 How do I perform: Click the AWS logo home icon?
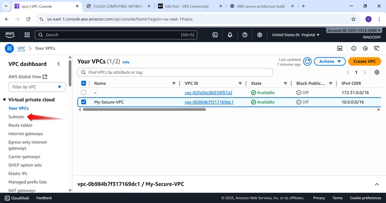click(x=10, y=35)
